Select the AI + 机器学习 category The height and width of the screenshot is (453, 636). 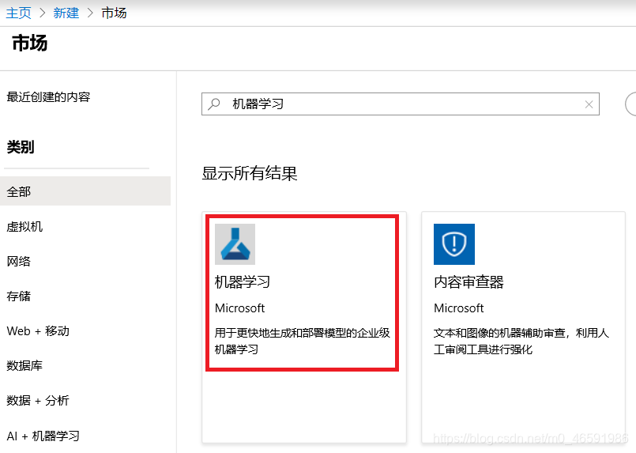coord(43,436)
